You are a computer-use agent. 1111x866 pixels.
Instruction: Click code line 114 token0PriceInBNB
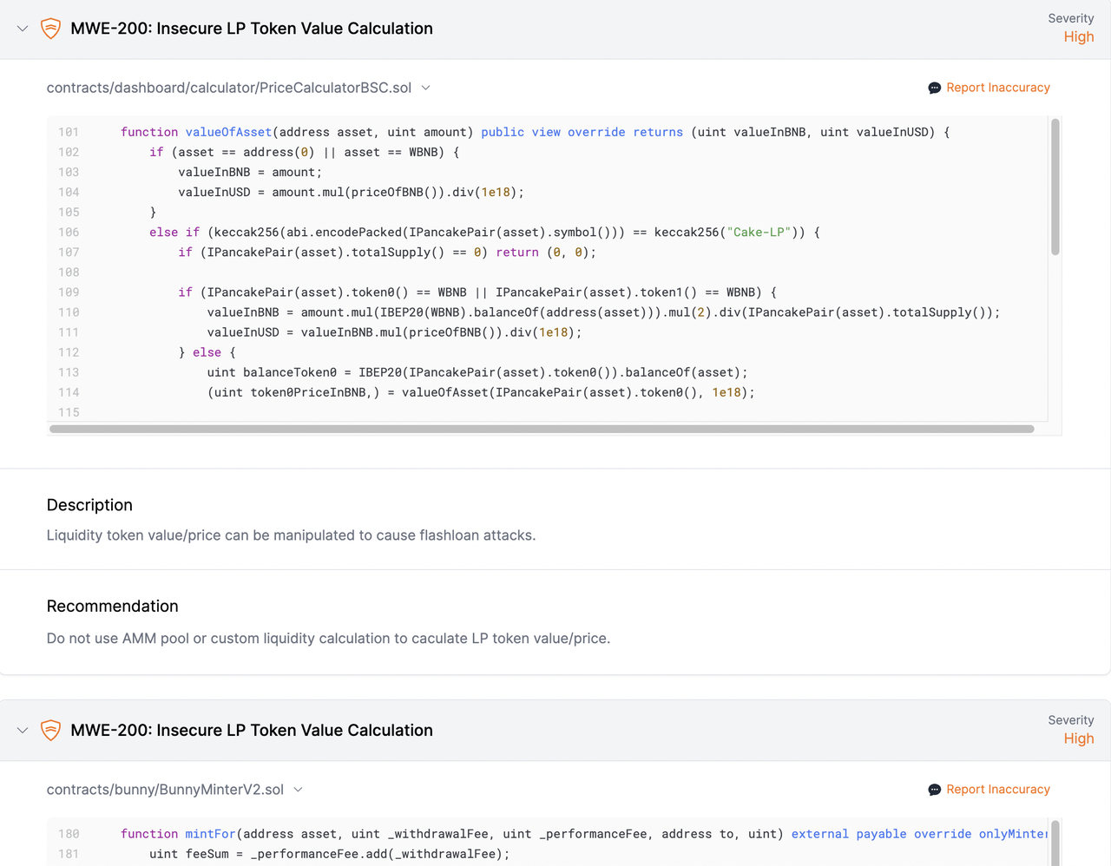481,392
